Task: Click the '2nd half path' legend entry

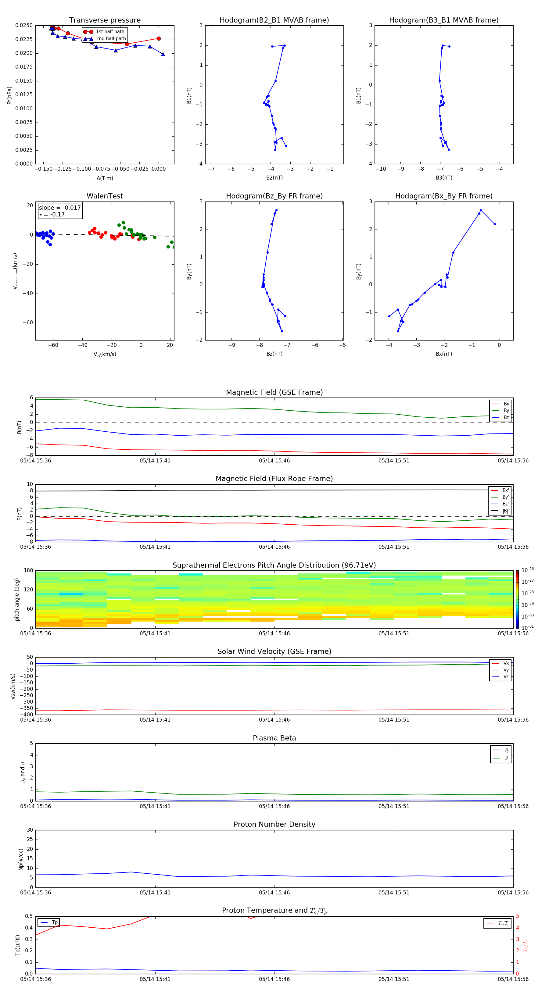Action: pyautogui.click(x=105, y=39)
